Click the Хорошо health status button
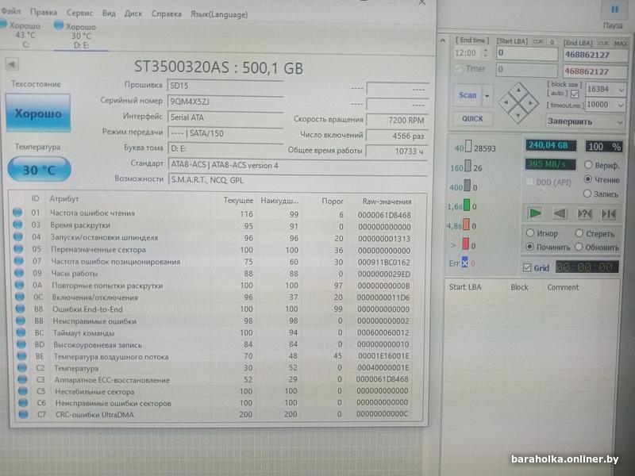635x476 pixels. point(38,113)
